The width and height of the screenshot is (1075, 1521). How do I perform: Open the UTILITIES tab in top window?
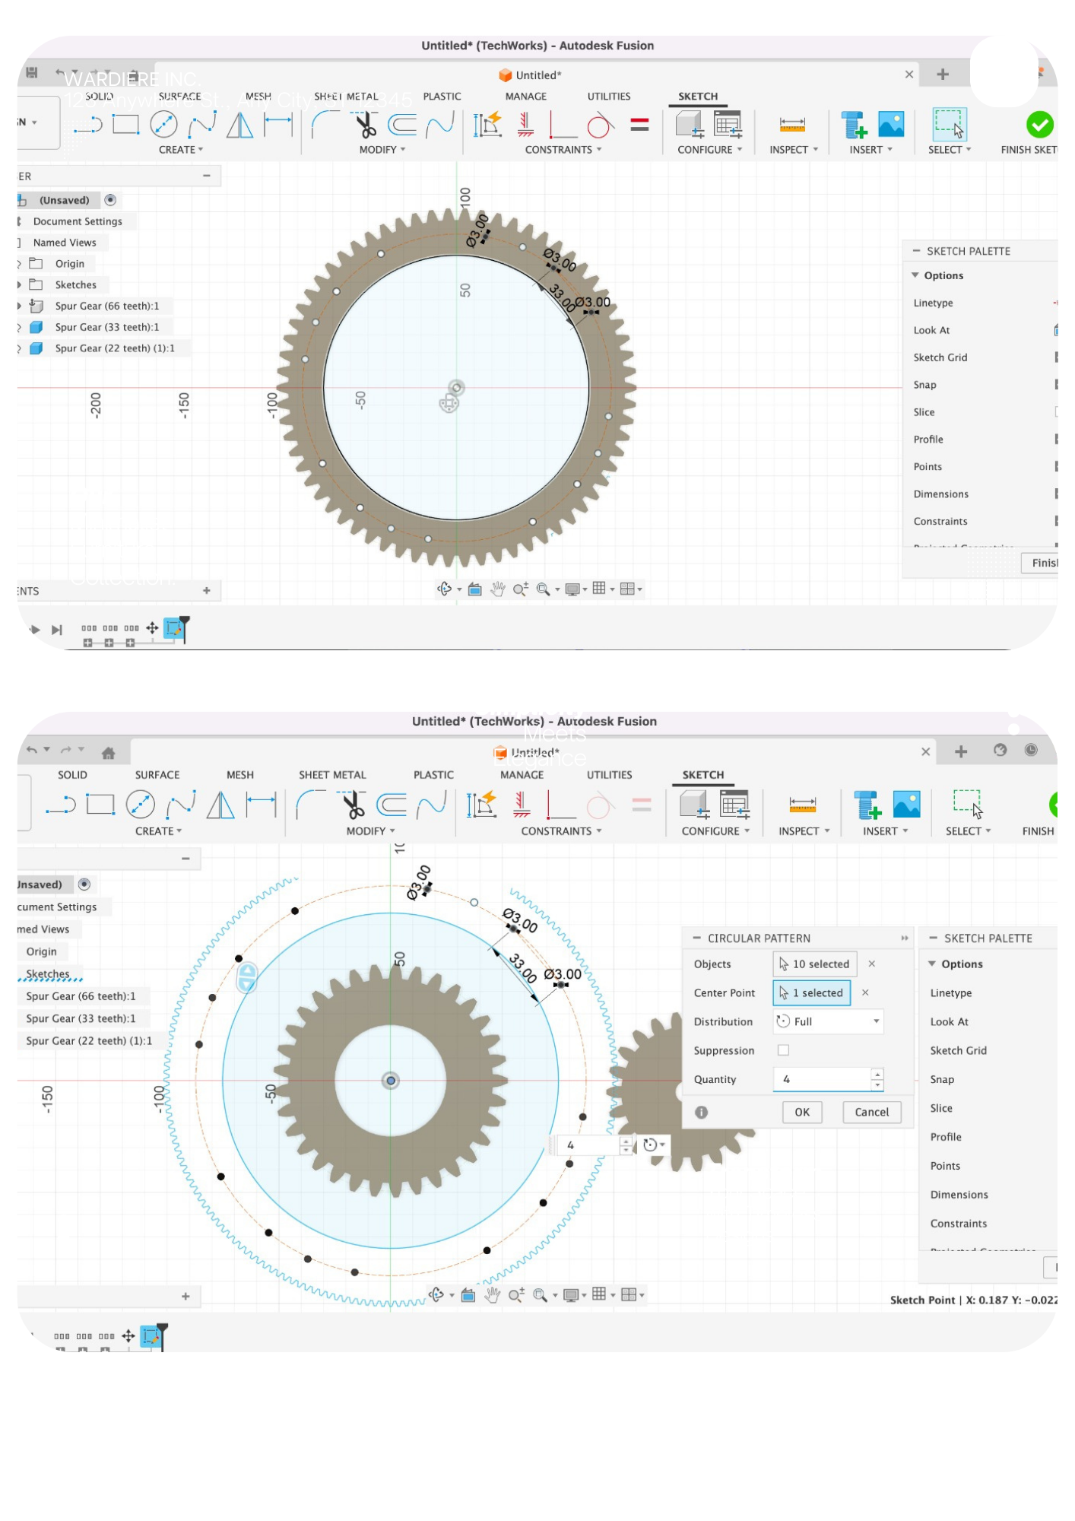click(x=608, y=97)
